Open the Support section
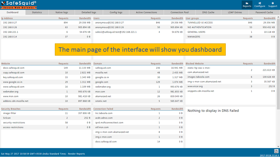The width and height of the screenshot is (280, 157). (273, 5)
